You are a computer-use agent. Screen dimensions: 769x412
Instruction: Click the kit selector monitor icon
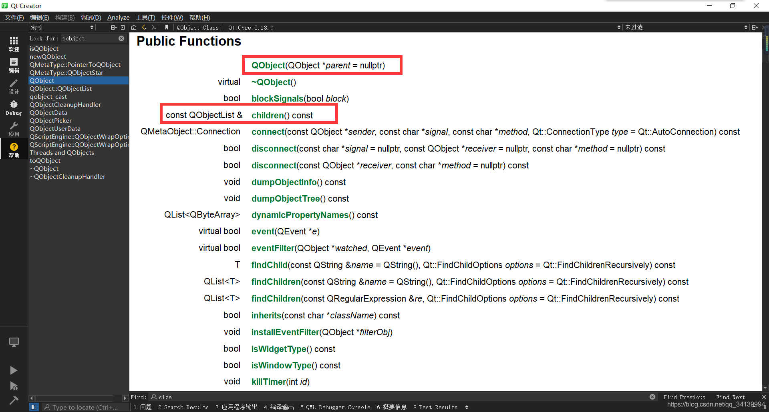(x=14, y=343)
